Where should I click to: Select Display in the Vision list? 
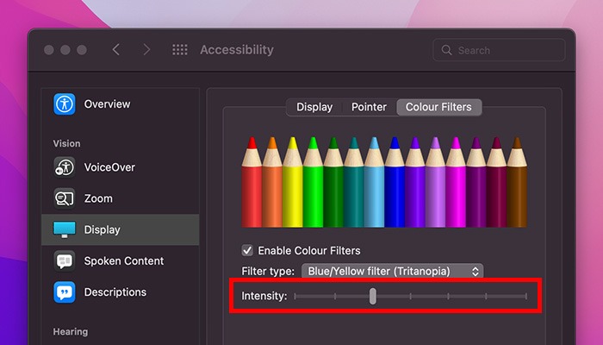pyautogui.click(x=121, y=229)
